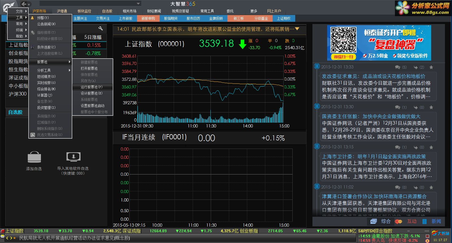This screenshot has height=243, width=452.
Task: Click the chat bubbles icon for 互动
Action: [x=398, y=222]
